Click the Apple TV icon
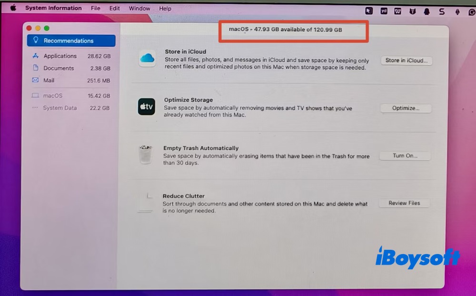This screenshot has width=476, height=296. (x=146, y=107)
